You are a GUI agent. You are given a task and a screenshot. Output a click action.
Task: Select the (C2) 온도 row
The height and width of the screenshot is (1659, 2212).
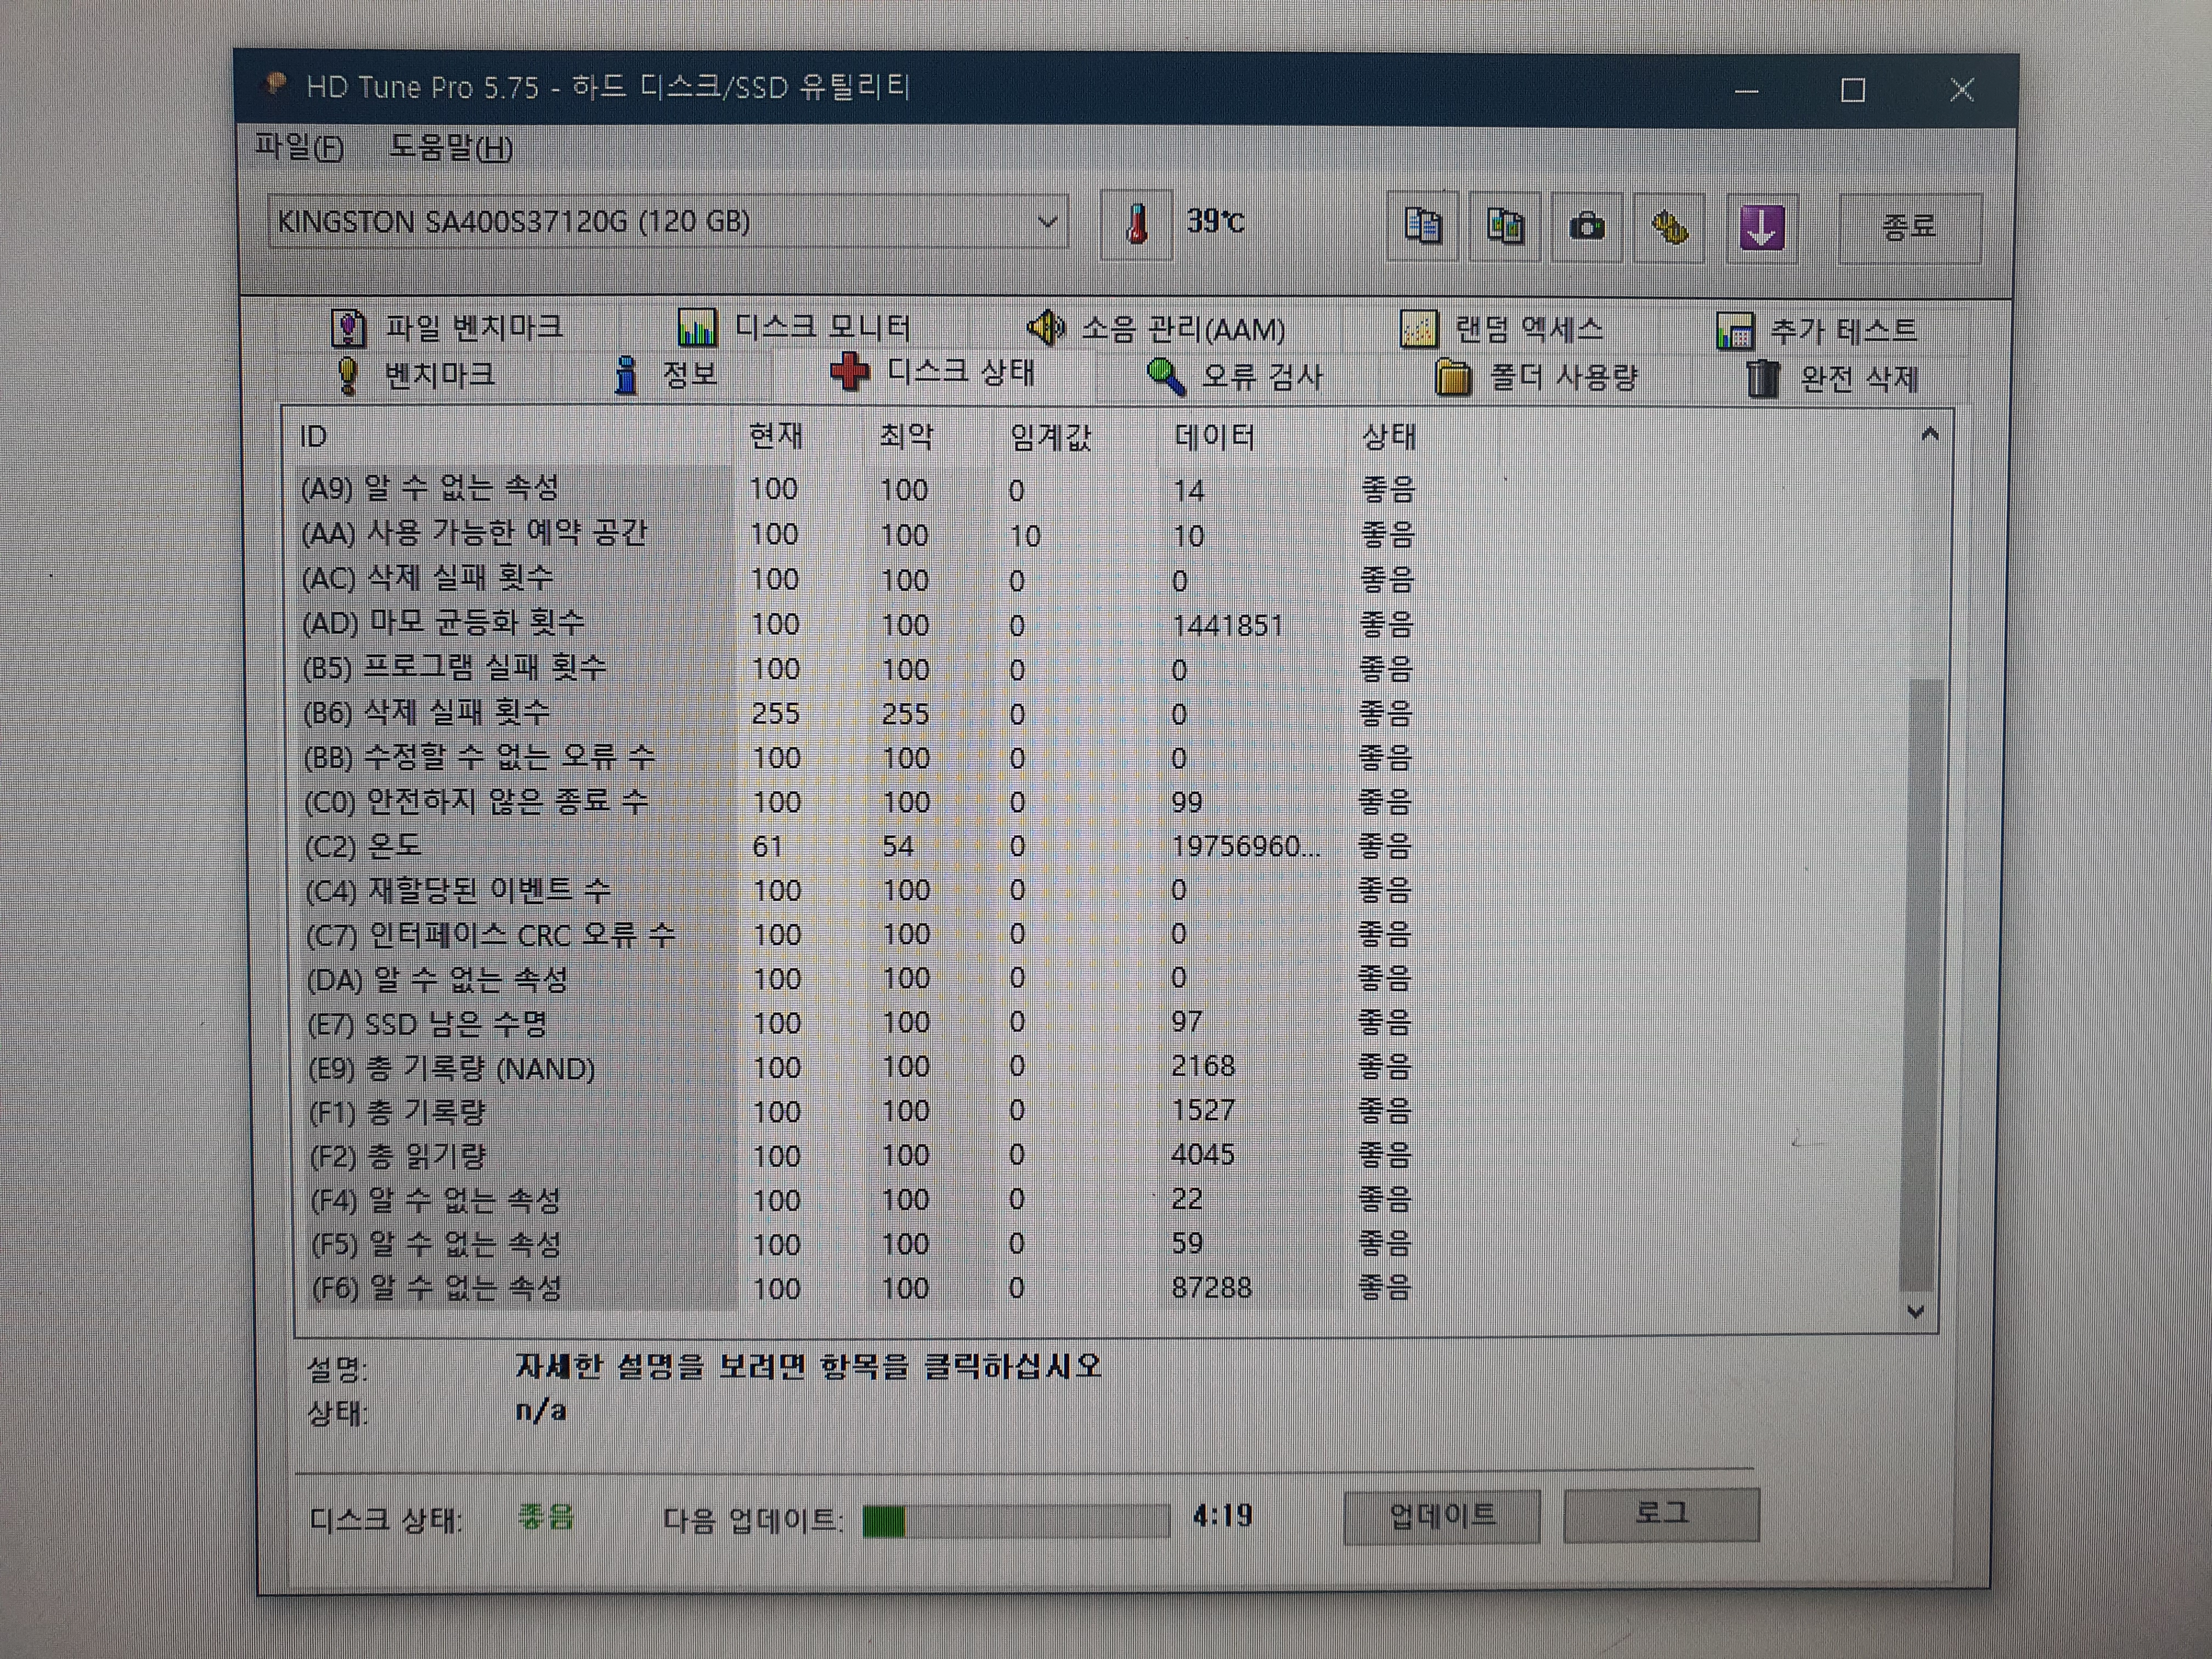coord(857,846)
